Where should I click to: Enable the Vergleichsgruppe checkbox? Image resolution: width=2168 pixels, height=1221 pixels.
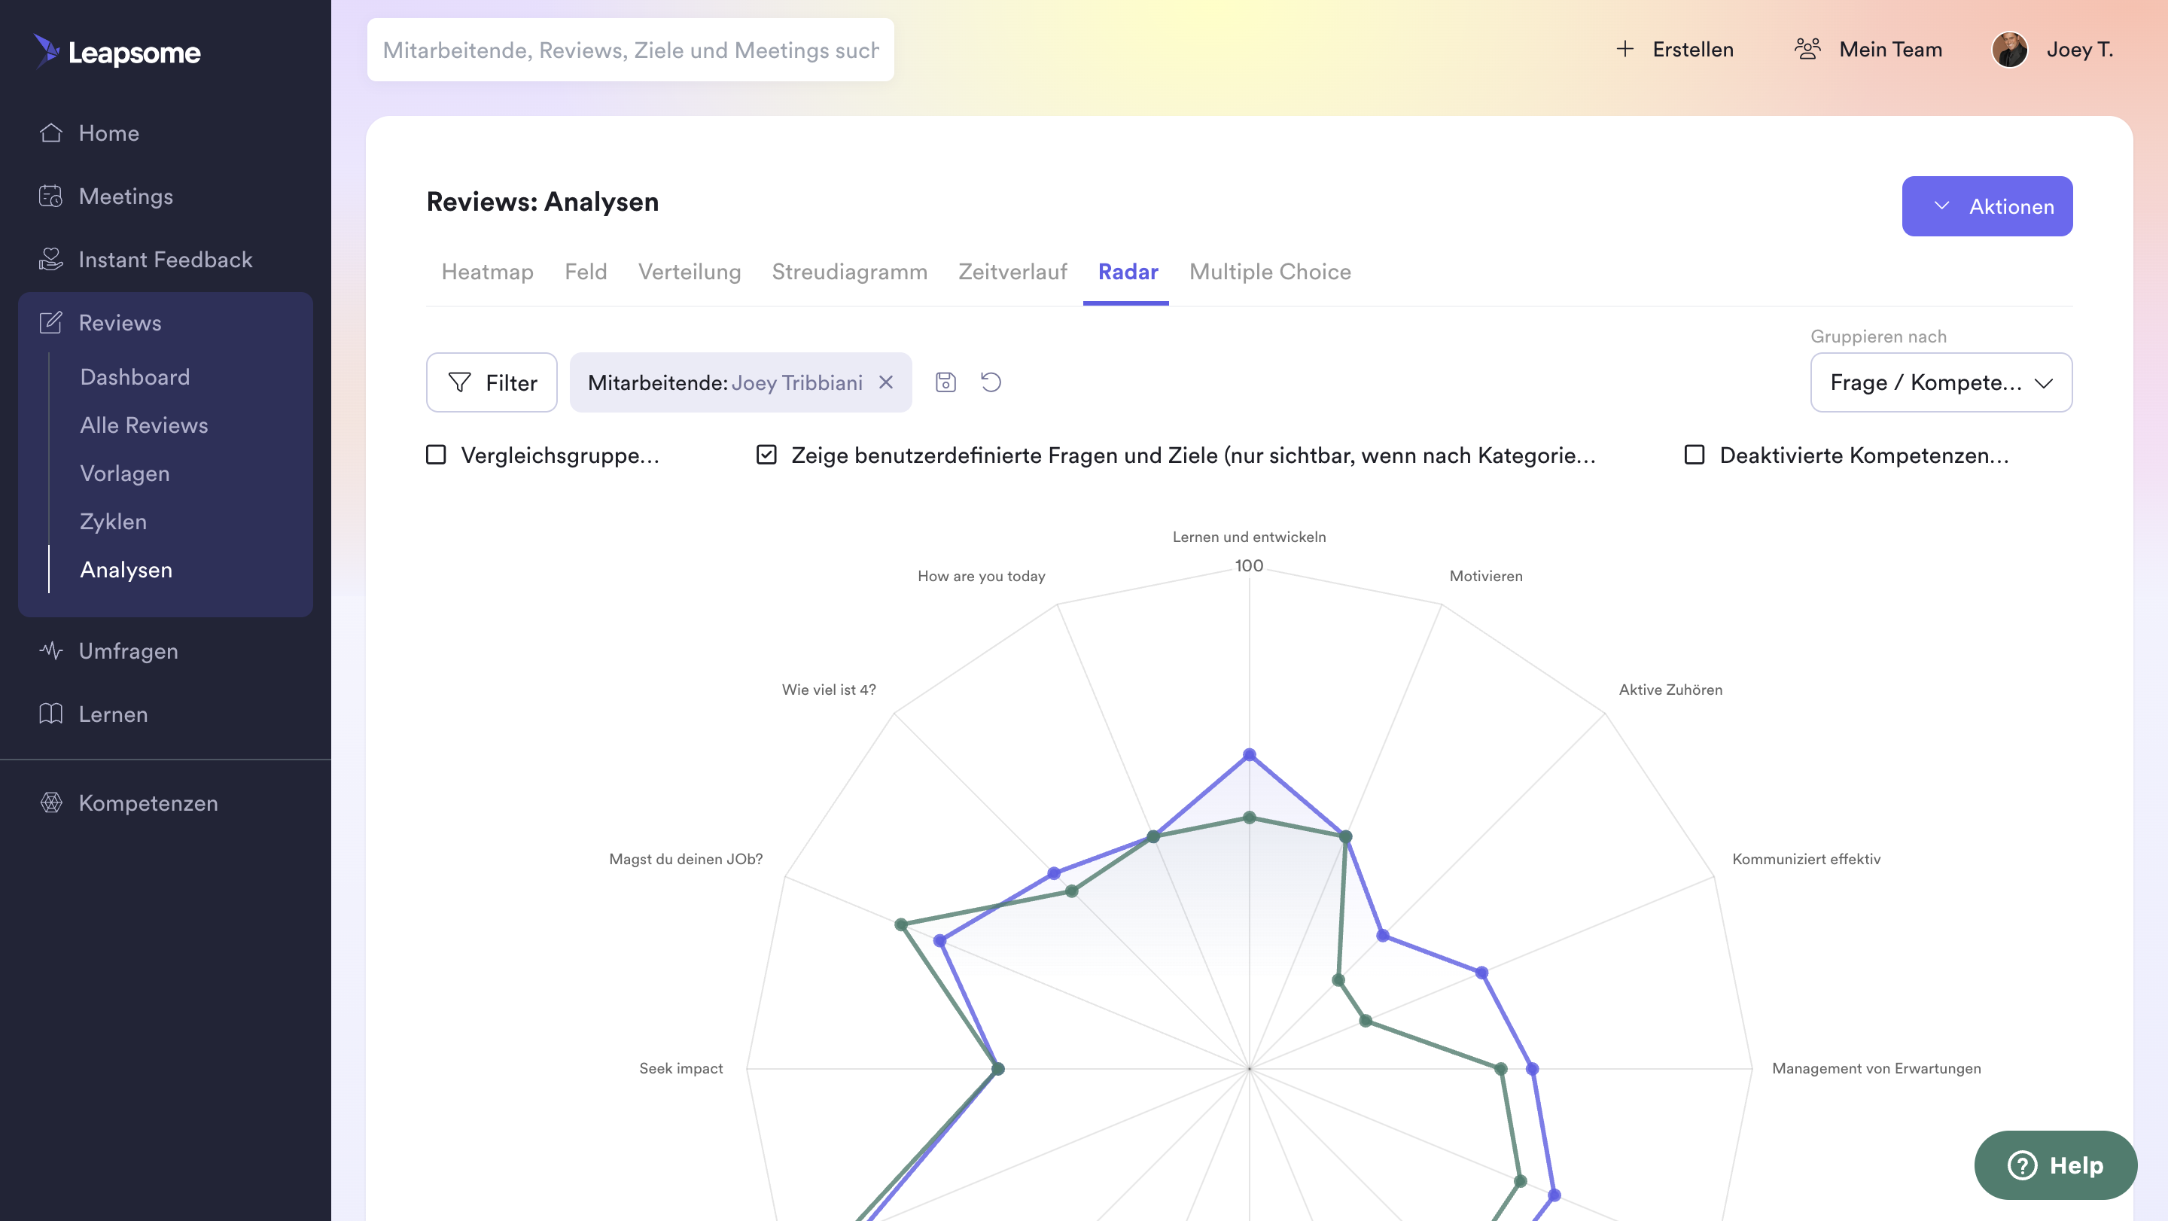[436, 455]
